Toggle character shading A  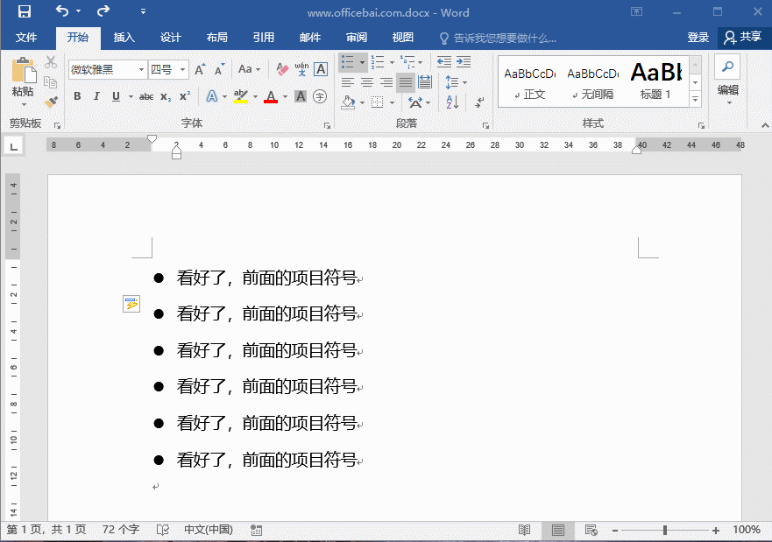click(301, 96)
